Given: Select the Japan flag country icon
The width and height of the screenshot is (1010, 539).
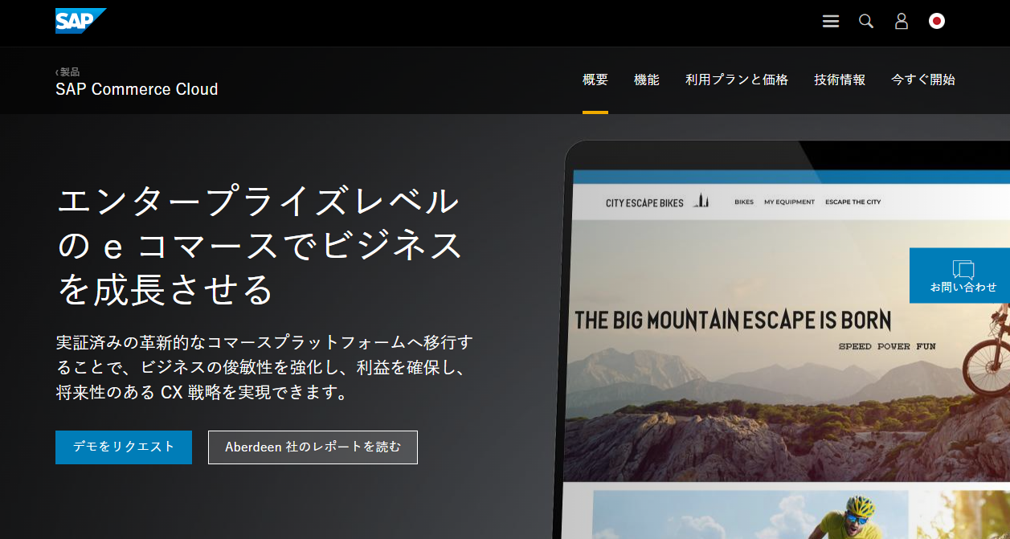Looking at the screenshot, I should pos(937,22).
